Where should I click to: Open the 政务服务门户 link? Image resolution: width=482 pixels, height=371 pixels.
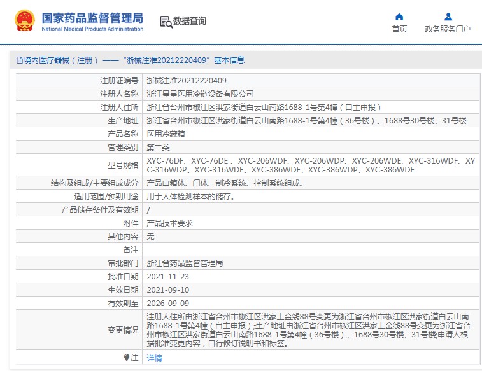[448, 29]
